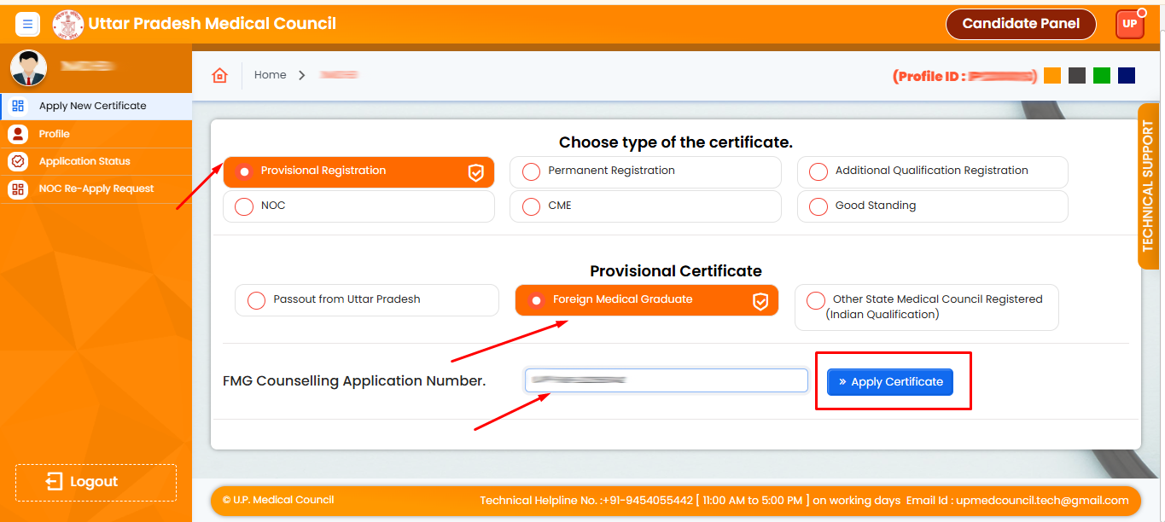This screenshot has height=522, width=1165.
Task: Open Apply New Certificate menu item
Action: pos(92,107)
